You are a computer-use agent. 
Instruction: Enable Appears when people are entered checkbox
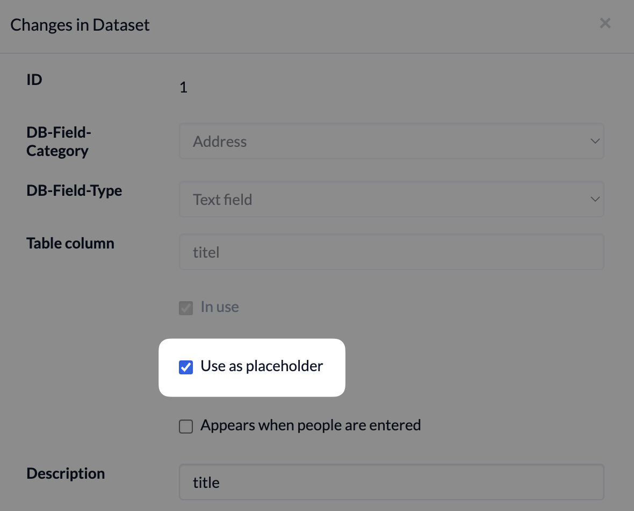tap(186, 427)
